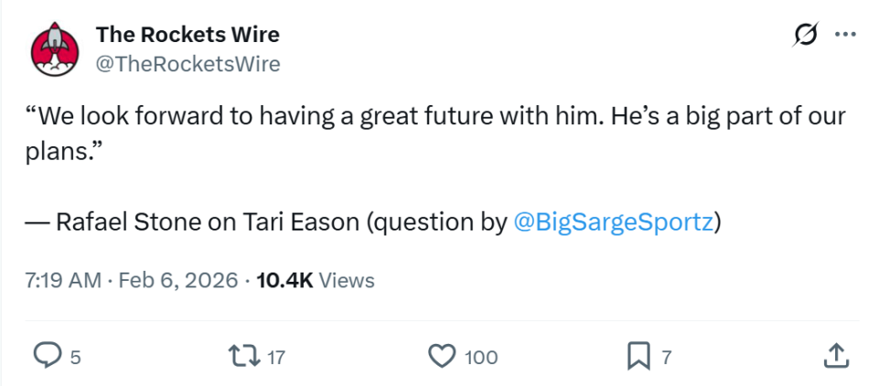Open "The Rockets Wire" display name link

[x=187, y=35]
